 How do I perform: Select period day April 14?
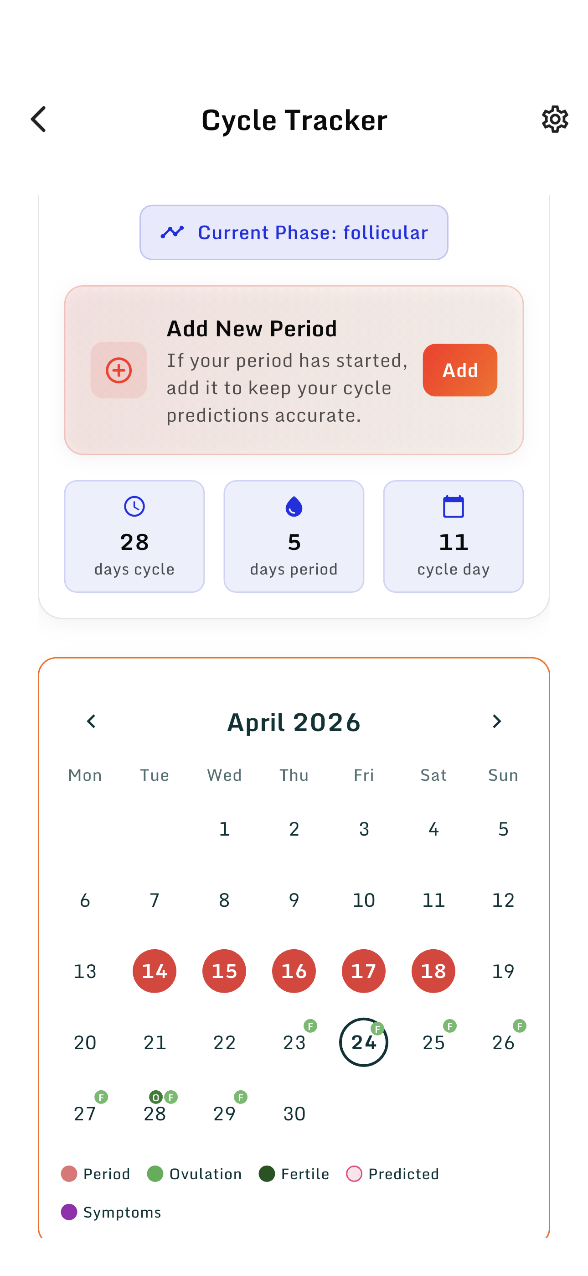(155, 971)
